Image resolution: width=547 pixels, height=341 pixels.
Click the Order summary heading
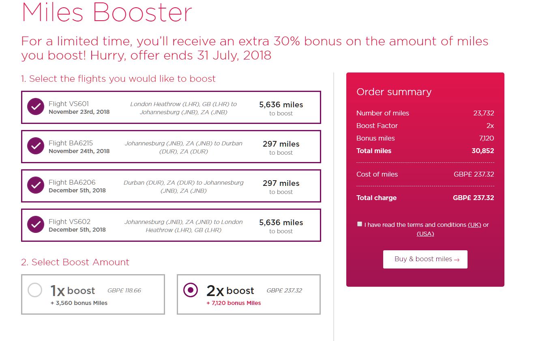[x=394, y=92]
